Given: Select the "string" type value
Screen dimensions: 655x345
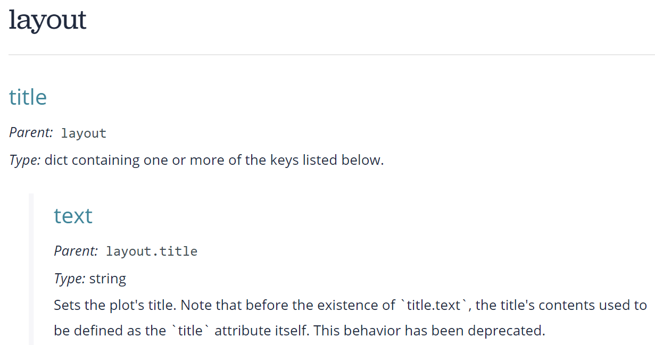Looking at the screenshot, I should (x=107, y=279).
